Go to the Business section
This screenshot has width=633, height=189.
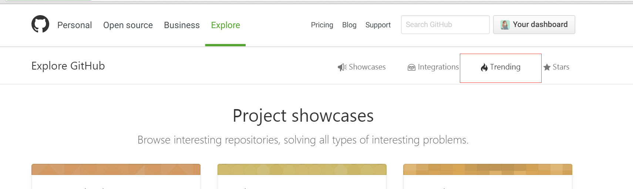[182, 25]
